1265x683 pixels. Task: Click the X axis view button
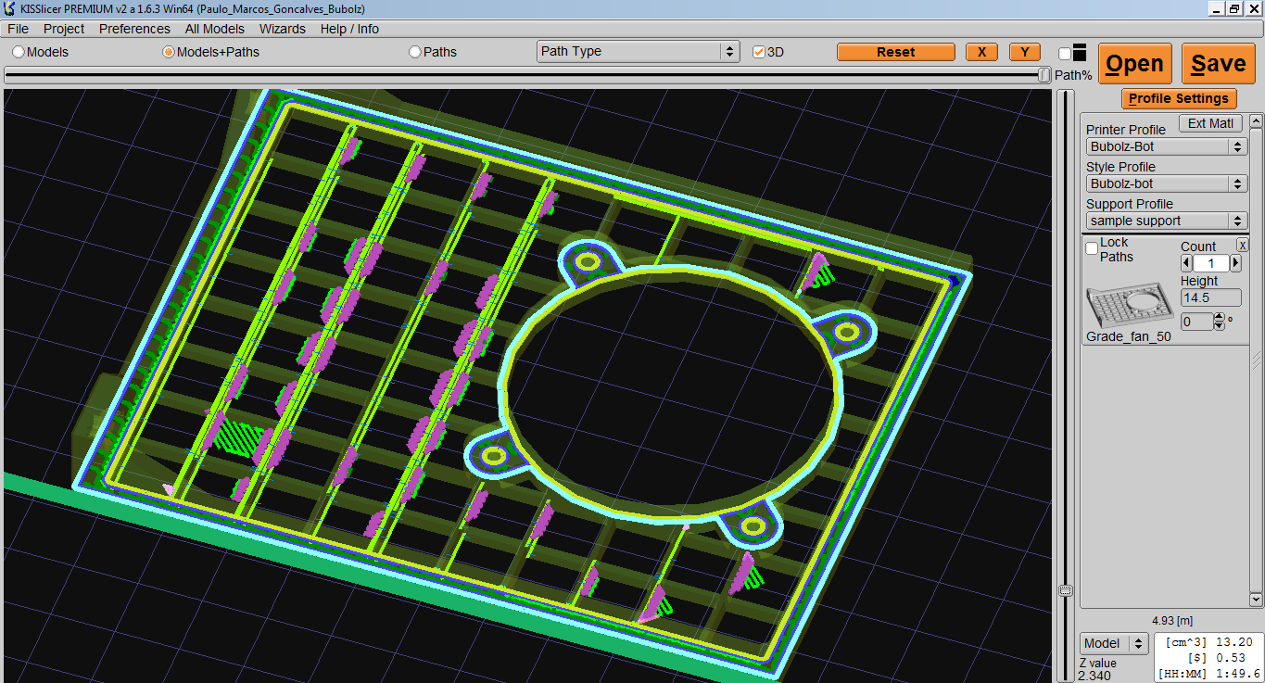pos(981,52)
